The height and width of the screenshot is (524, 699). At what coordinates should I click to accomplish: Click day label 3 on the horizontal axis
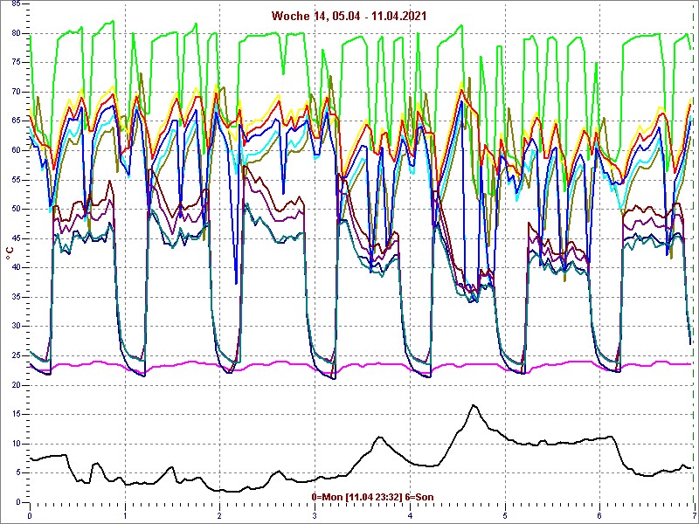pos(315,516)
